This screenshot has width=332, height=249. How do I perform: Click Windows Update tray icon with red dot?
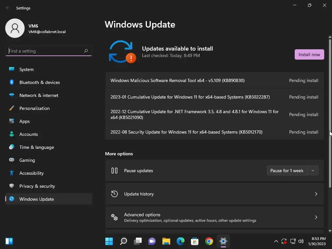click(284, 241)
